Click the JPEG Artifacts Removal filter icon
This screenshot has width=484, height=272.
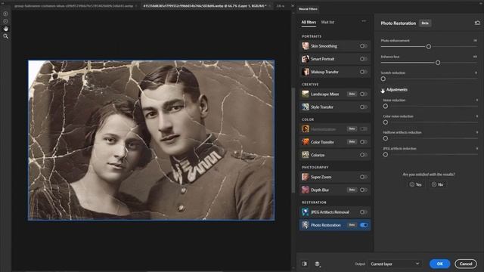tap(306, 212)
